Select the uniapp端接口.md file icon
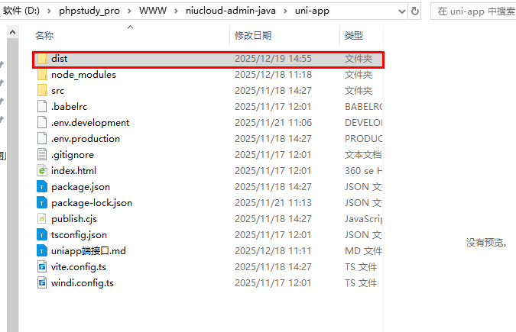This screenshot has height=332, width=516. click(x=42, y=251)
